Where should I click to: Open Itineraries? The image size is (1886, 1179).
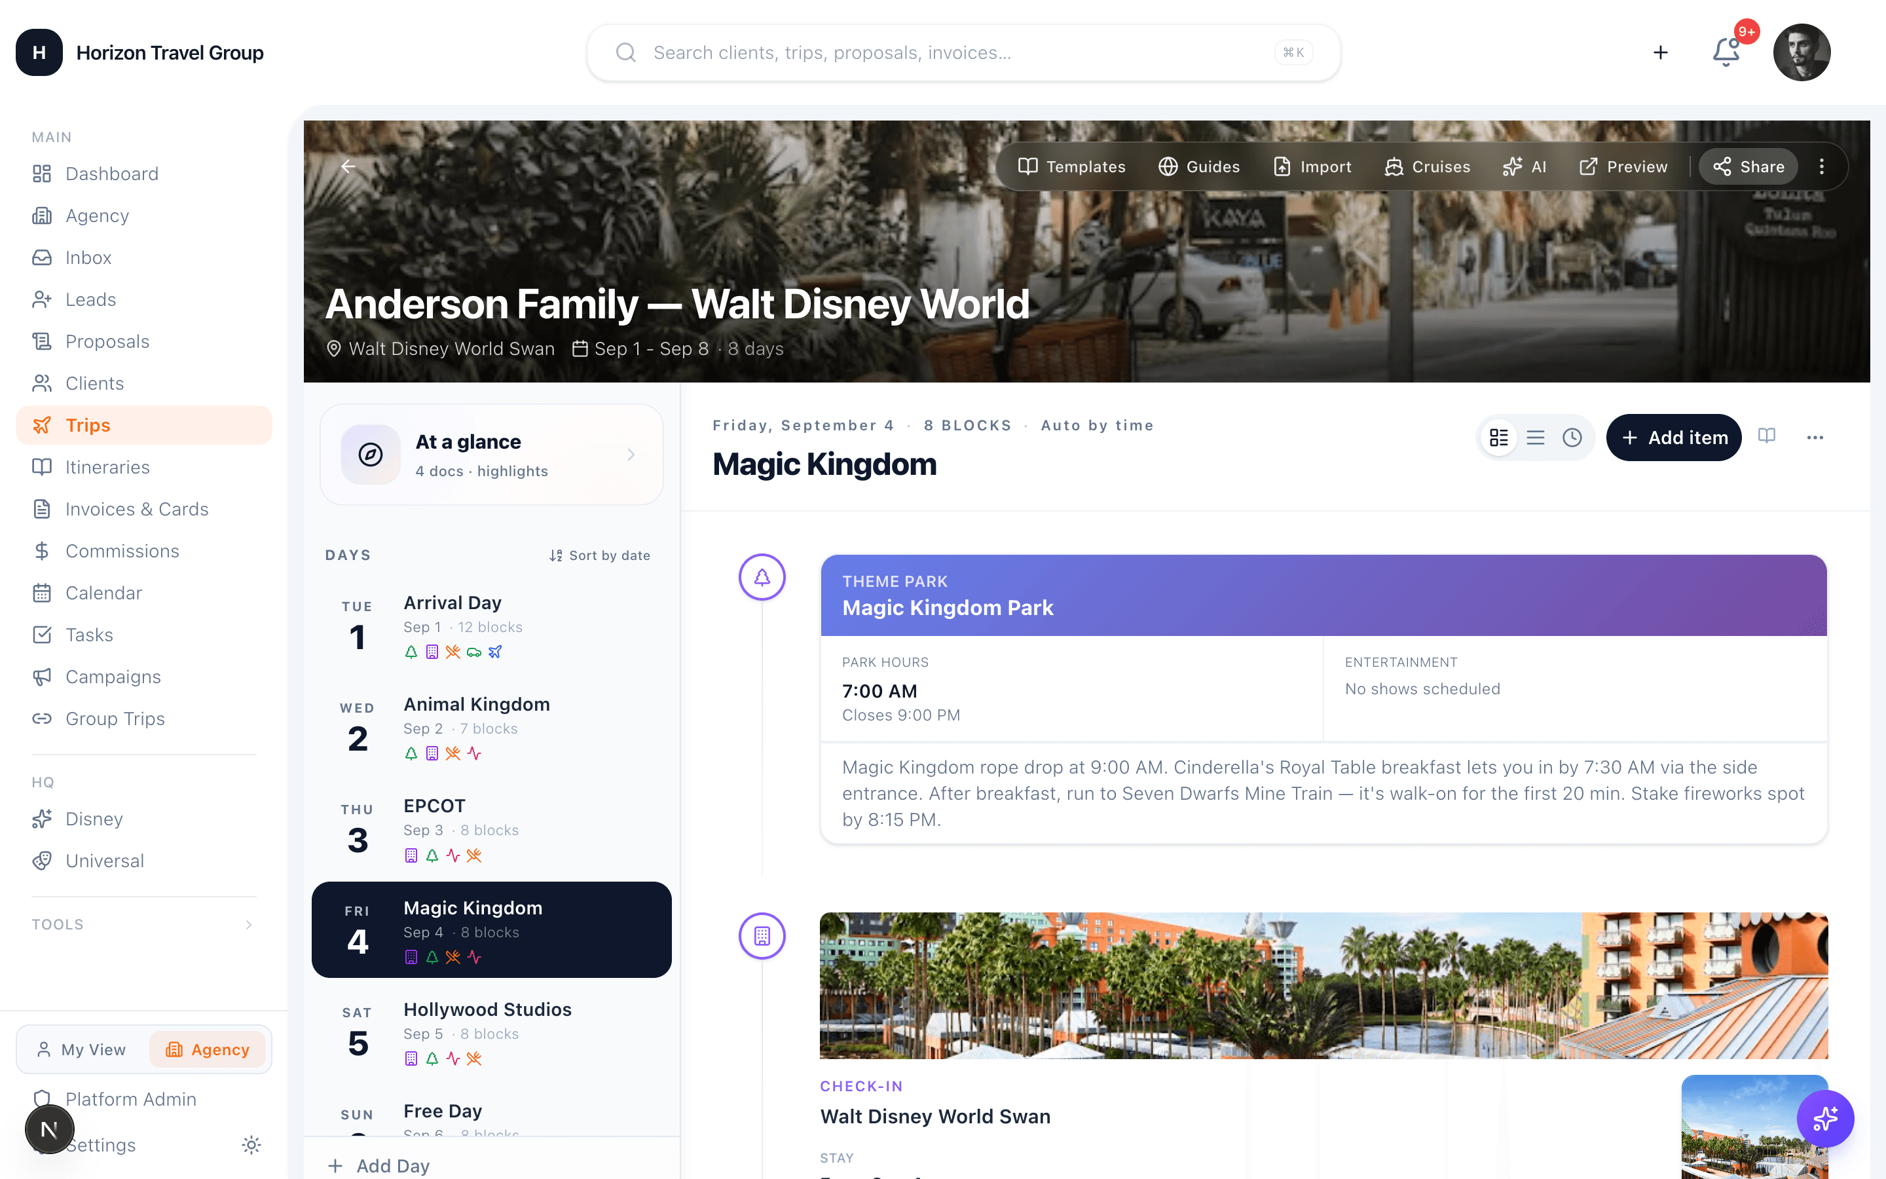(x=144, y=467)
